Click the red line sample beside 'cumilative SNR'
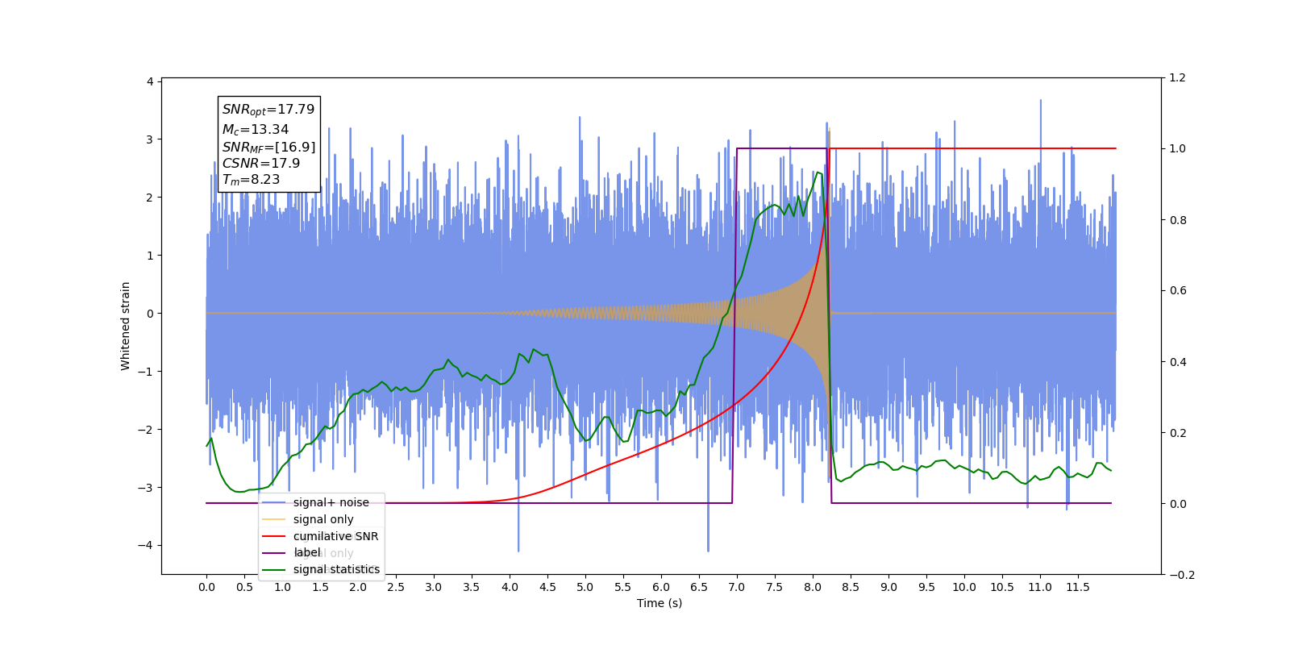The height and width of the screenshot is (645, 1290). (x=274, y=536)
